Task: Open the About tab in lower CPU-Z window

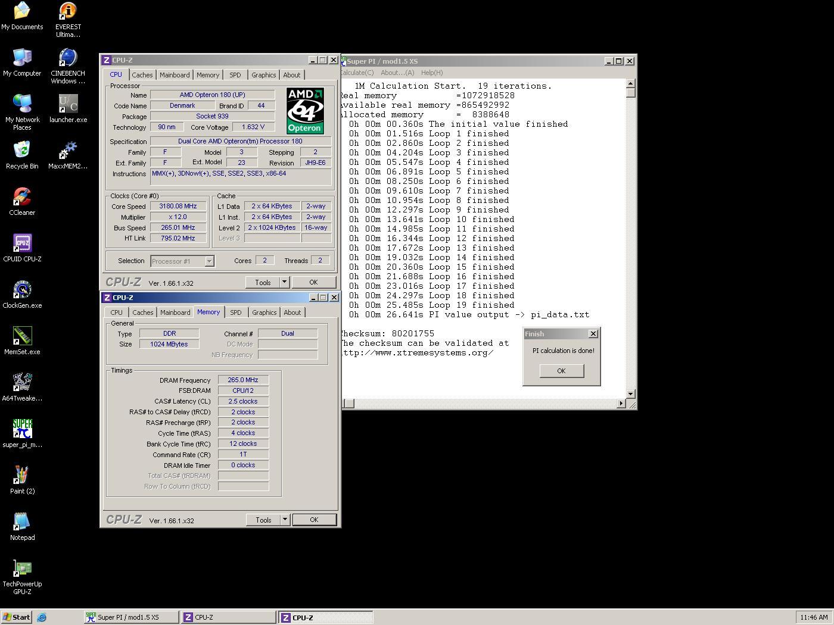Action: coord(292,312)
